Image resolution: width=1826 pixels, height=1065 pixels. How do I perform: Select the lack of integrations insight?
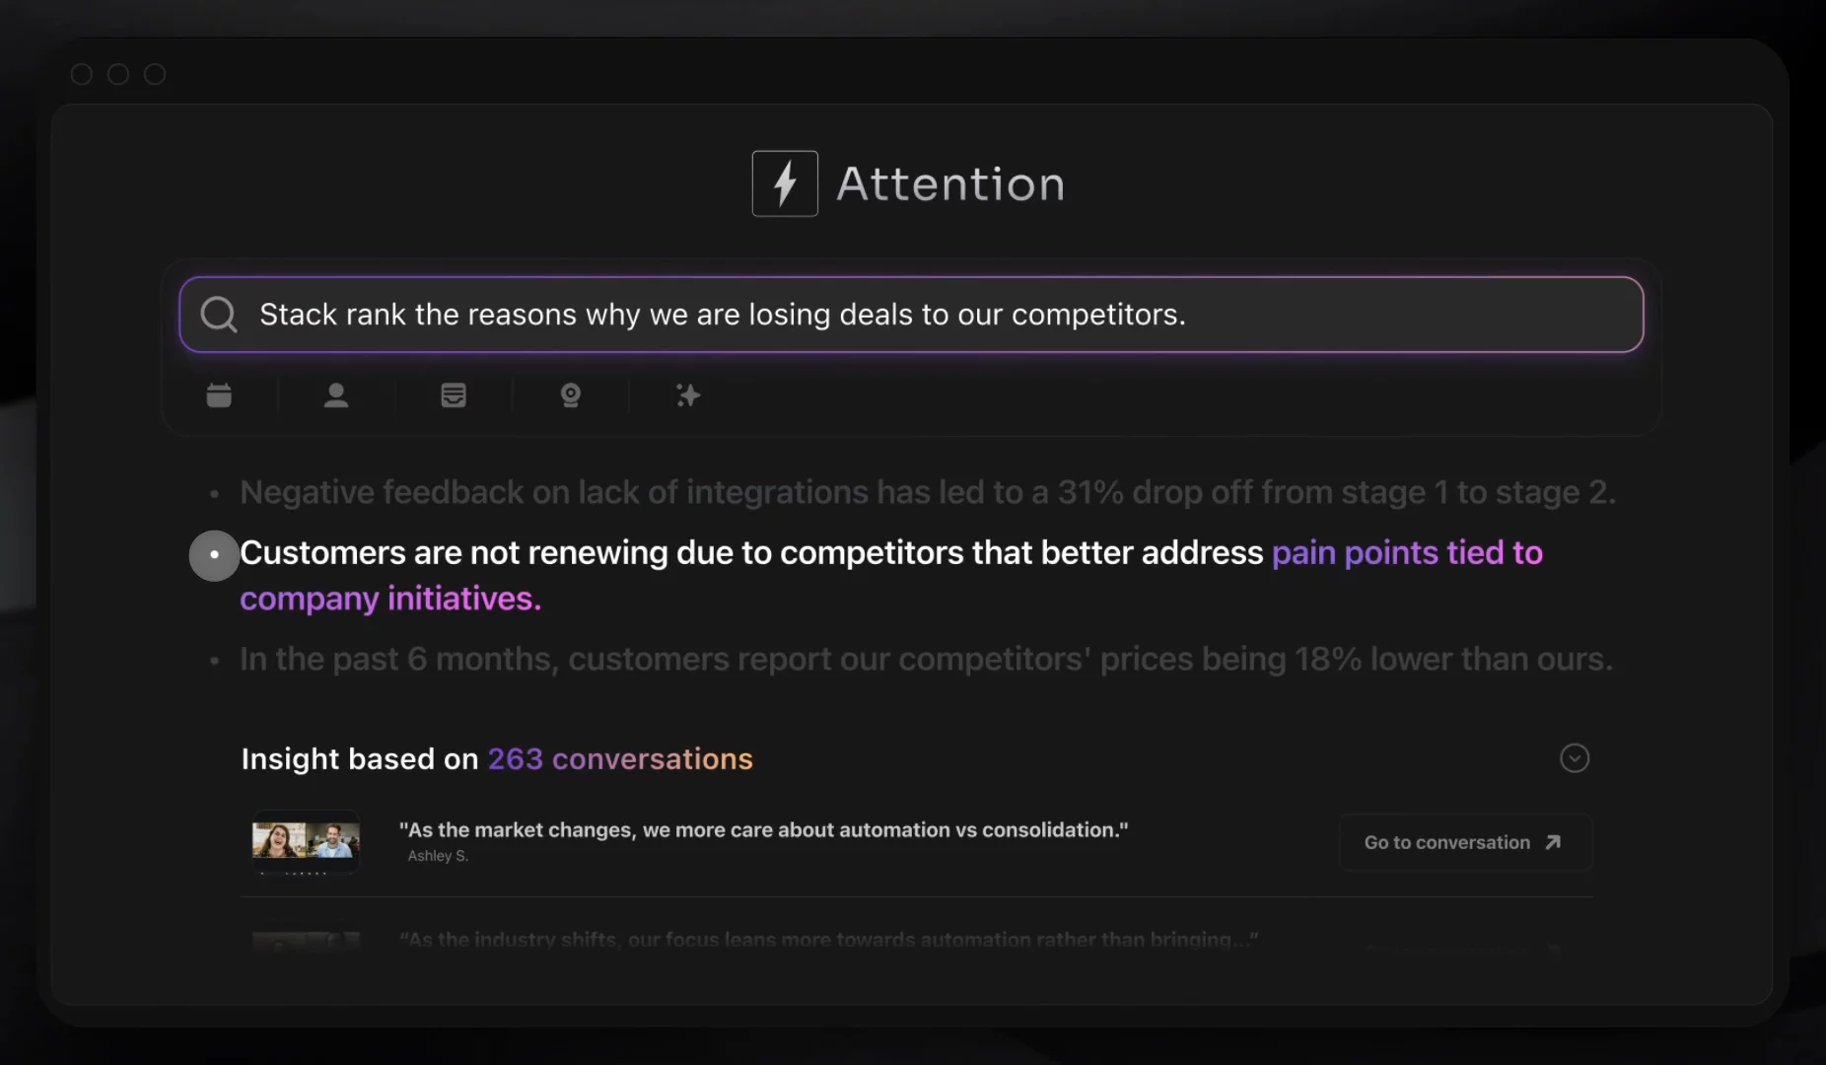927,492
